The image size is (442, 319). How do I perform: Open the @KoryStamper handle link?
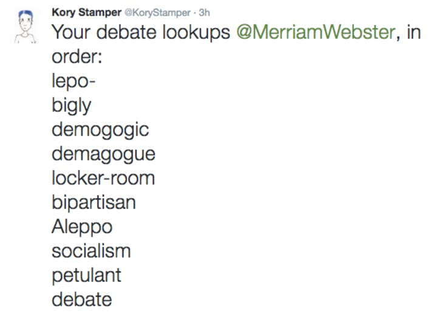(158, 13)
